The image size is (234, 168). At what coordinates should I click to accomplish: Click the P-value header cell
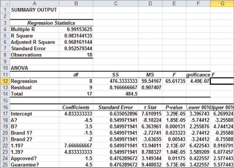(x=174, y=107)
